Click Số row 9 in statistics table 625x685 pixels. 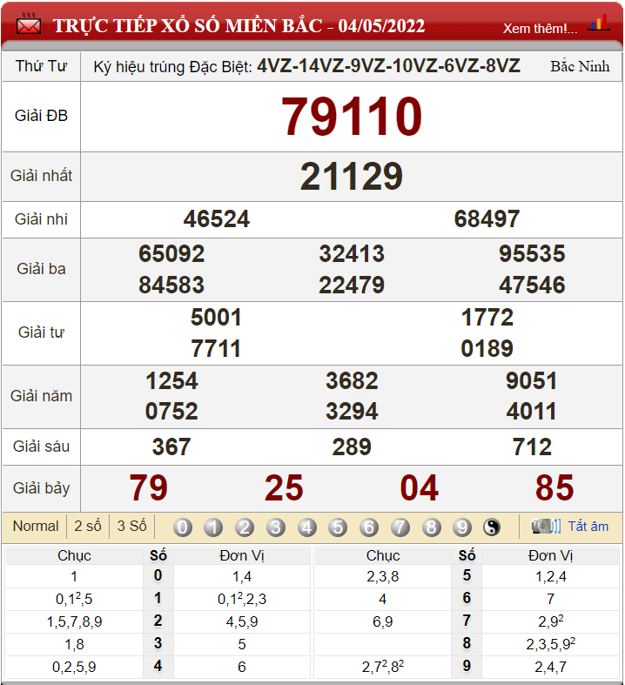(x=467, y=666)
